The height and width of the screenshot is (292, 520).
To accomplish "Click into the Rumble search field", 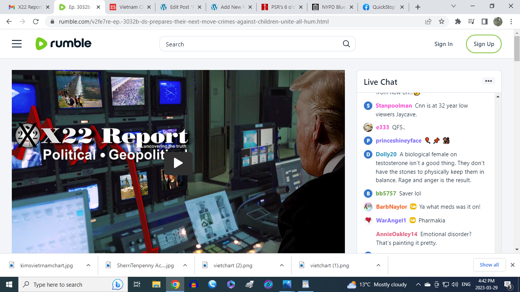I will click(x=251, y=44).
